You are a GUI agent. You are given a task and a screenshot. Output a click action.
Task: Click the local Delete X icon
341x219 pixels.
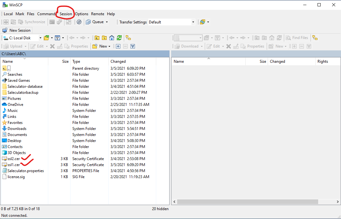[52, 46]
